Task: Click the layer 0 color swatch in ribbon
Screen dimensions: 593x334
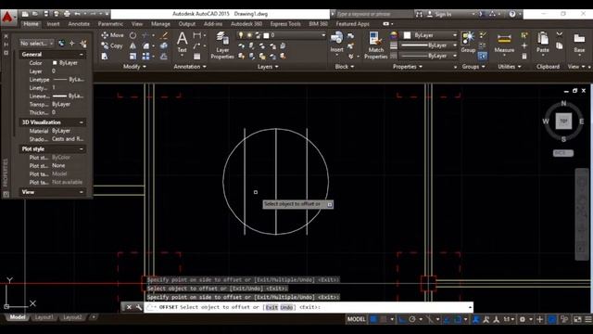Action: click(x=266, y=35)
